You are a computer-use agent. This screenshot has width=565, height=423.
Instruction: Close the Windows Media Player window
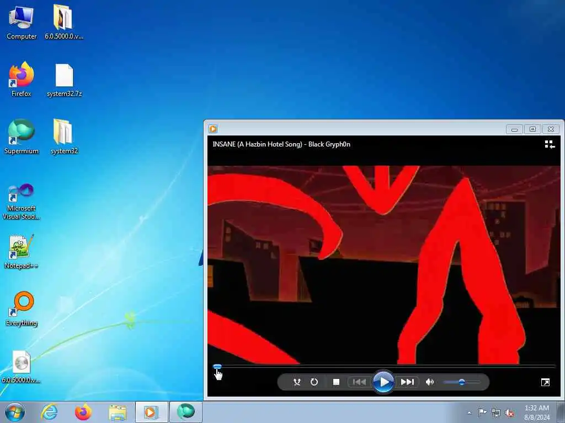(551, 129)
